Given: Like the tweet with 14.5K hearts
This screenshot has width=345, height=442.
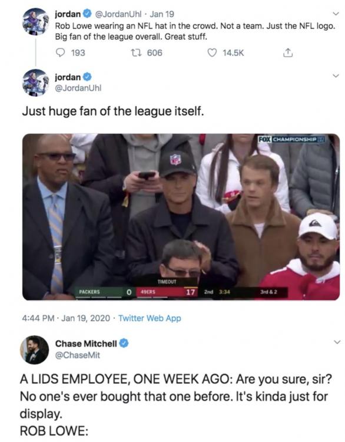Looking at the screenshot, I should 213,52.
